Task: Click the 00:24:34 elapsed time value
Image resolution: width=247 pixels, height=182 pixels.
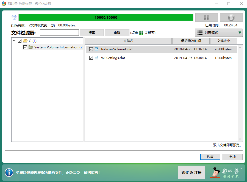Action: point(231,25)
